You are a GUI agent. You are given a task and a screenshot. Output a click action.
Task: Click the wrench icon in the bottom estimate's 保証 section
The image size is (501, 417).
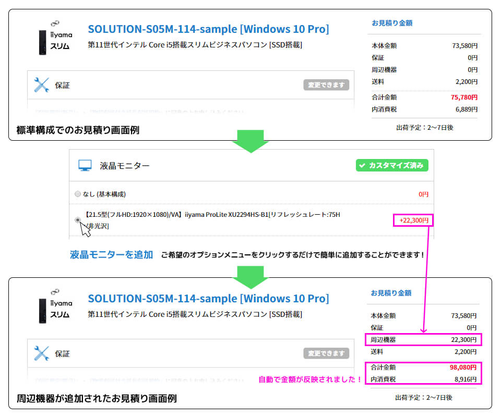(42, 353)
